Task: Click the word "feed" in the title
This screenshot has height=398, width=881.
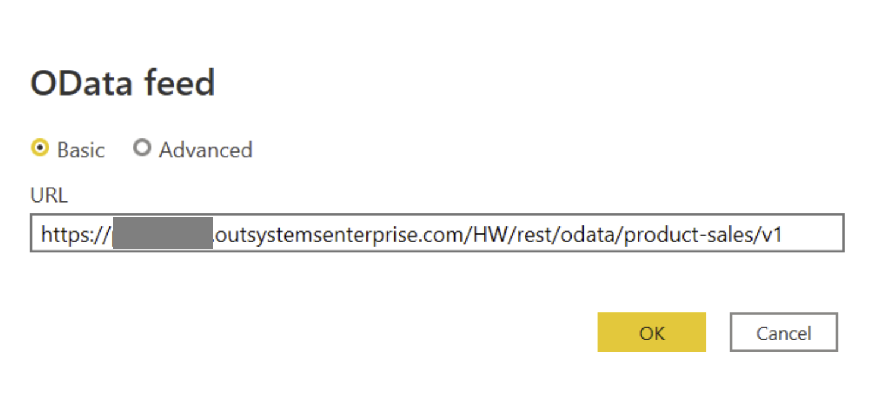Action: [x=177, y=83]
